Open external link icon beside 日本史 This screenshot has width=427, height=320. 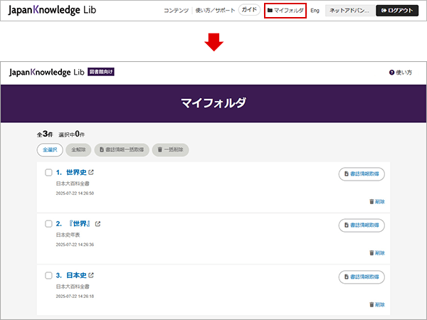90,275
